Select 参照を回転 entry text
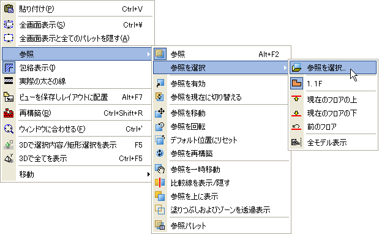This screenshot has width=379, height=234. (x=188, y=126)
